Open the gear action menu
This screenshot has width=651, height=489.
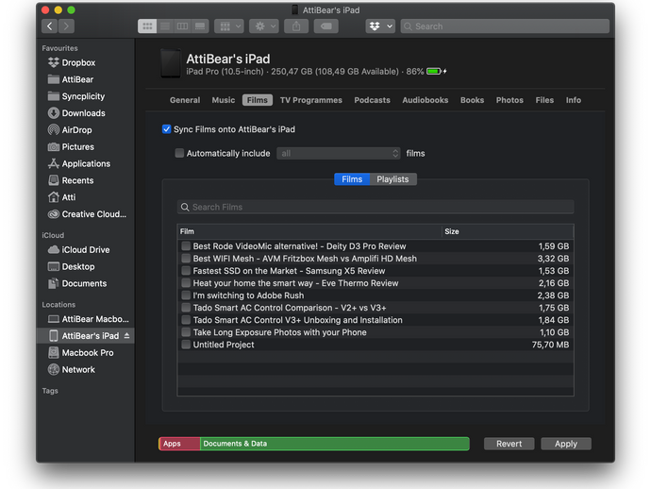click(264, 26)
